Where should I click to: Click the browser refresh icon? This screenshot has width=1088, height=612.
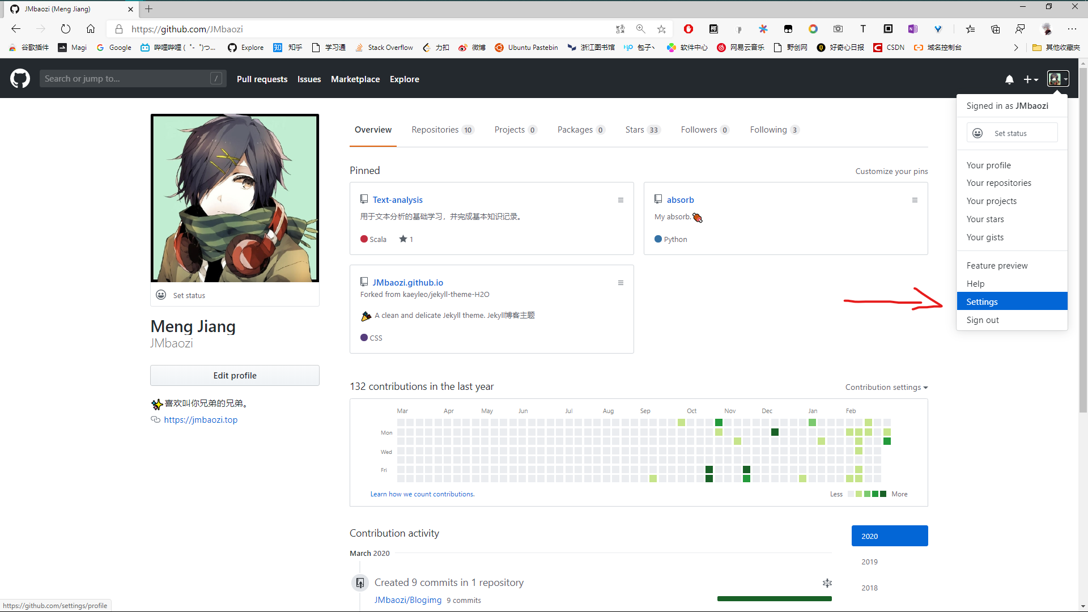(x=66, y=29)
